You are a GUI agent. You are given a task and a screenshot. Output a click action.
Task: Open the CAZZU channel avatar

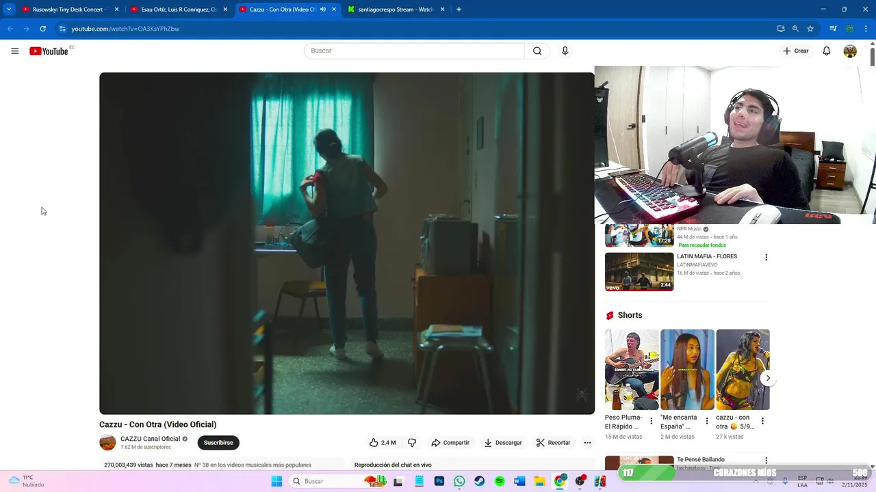(107, 443)
